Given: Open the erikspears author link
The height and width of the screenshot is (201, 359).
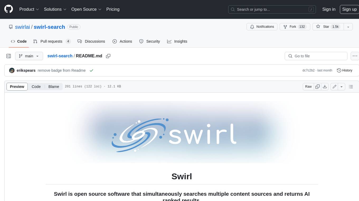Looking at the screenshot, I should pos(26,71).
